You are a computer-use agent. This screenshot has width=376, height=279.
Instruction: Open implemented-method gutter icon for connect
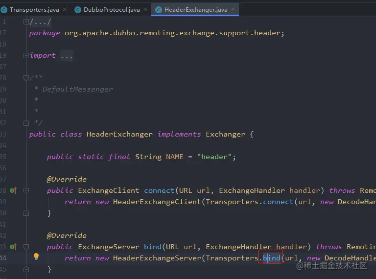click(x=13, y=190)
